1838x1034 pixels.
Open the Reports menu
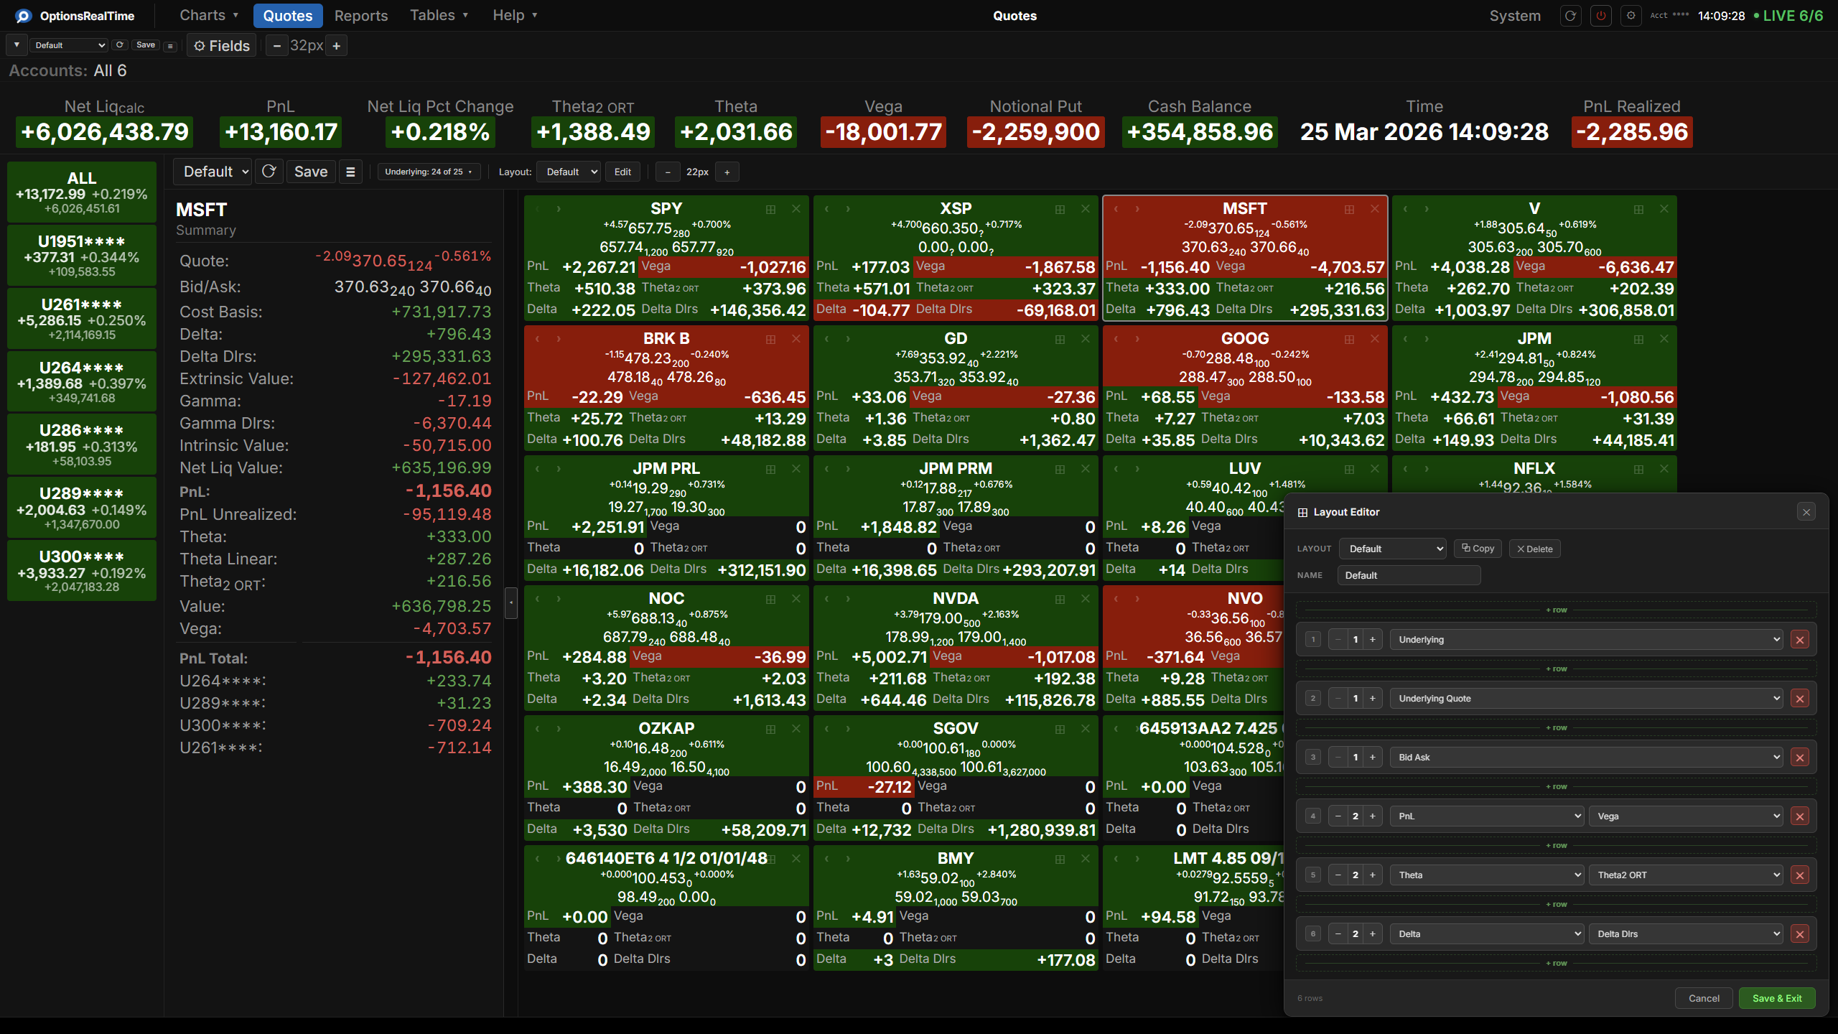coord(361,15)
